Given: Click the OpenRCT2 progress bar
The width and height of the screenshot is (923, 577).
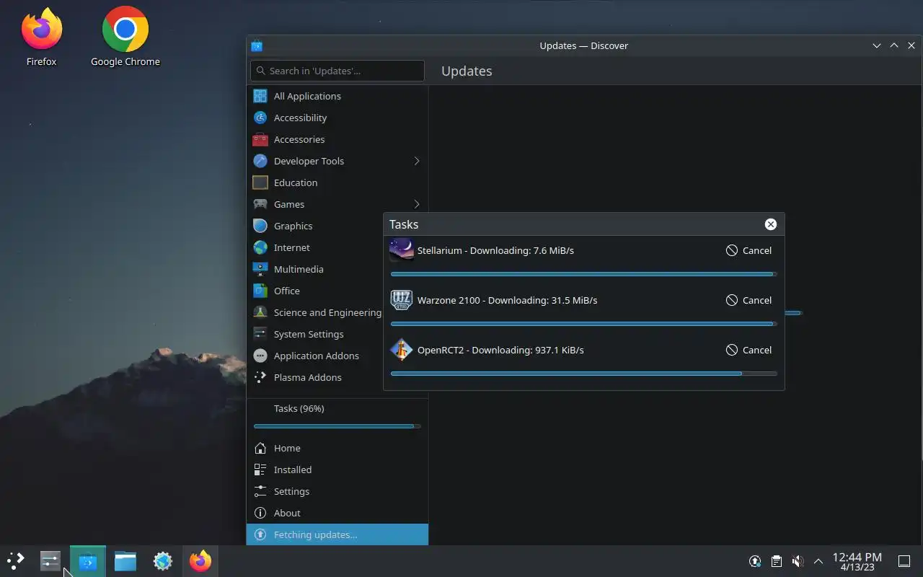Looking at the screenshot, I should [583, 374].
